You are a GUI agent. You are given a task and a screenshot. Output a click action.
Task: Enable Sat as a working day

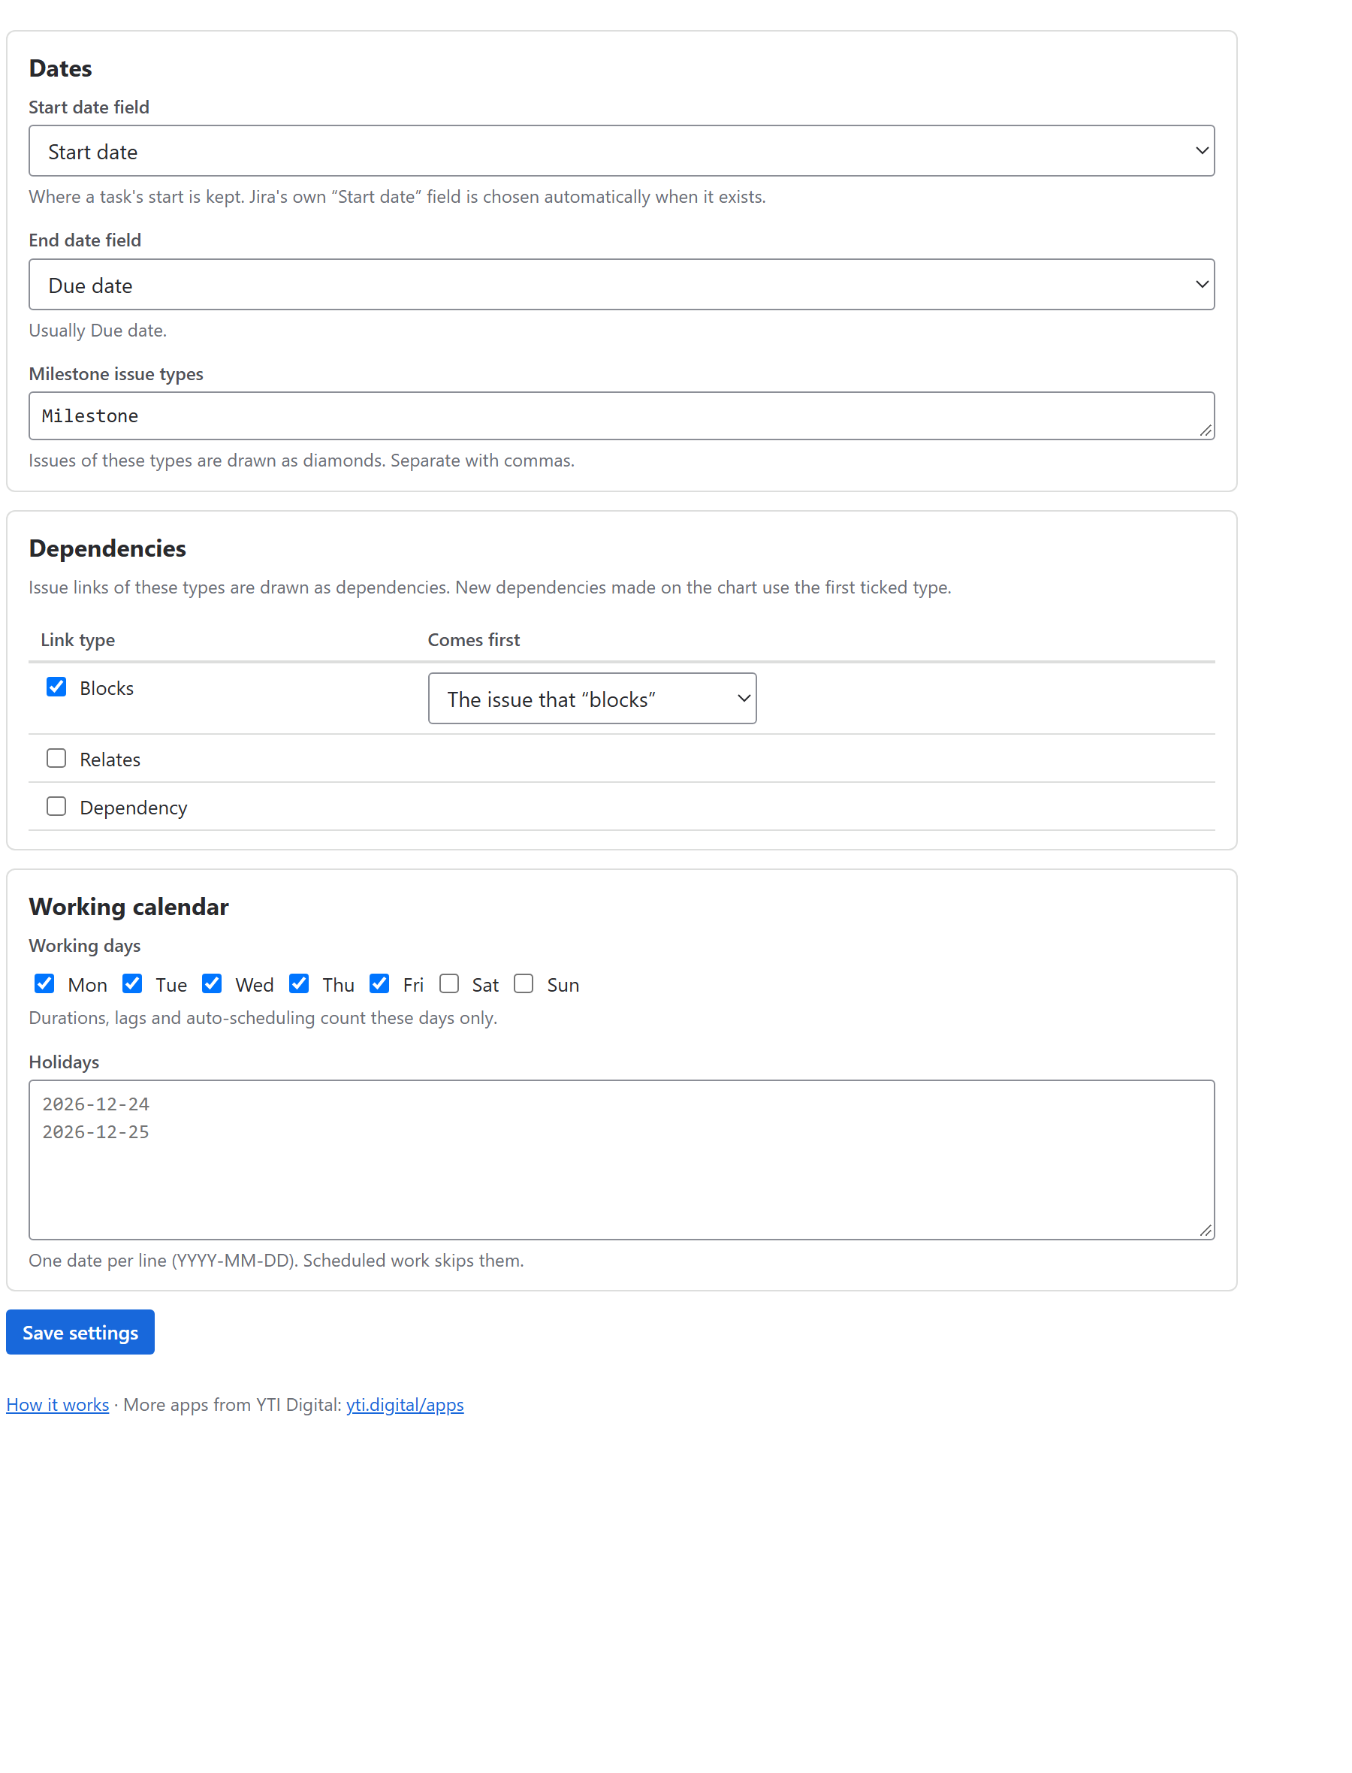coord(449,983)
